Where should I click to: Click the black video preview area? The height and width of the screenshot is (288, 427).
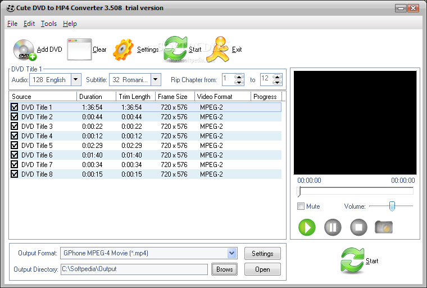(x=355, y=123)
